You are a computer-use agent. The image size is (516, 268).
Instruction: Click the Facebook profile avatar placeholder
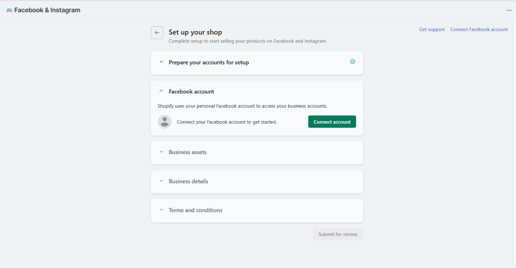pyautogui.click(x=165, y=122)
